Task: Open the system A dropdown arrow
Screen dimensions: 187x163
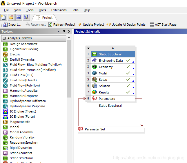Action: click(x=88, y=48)
